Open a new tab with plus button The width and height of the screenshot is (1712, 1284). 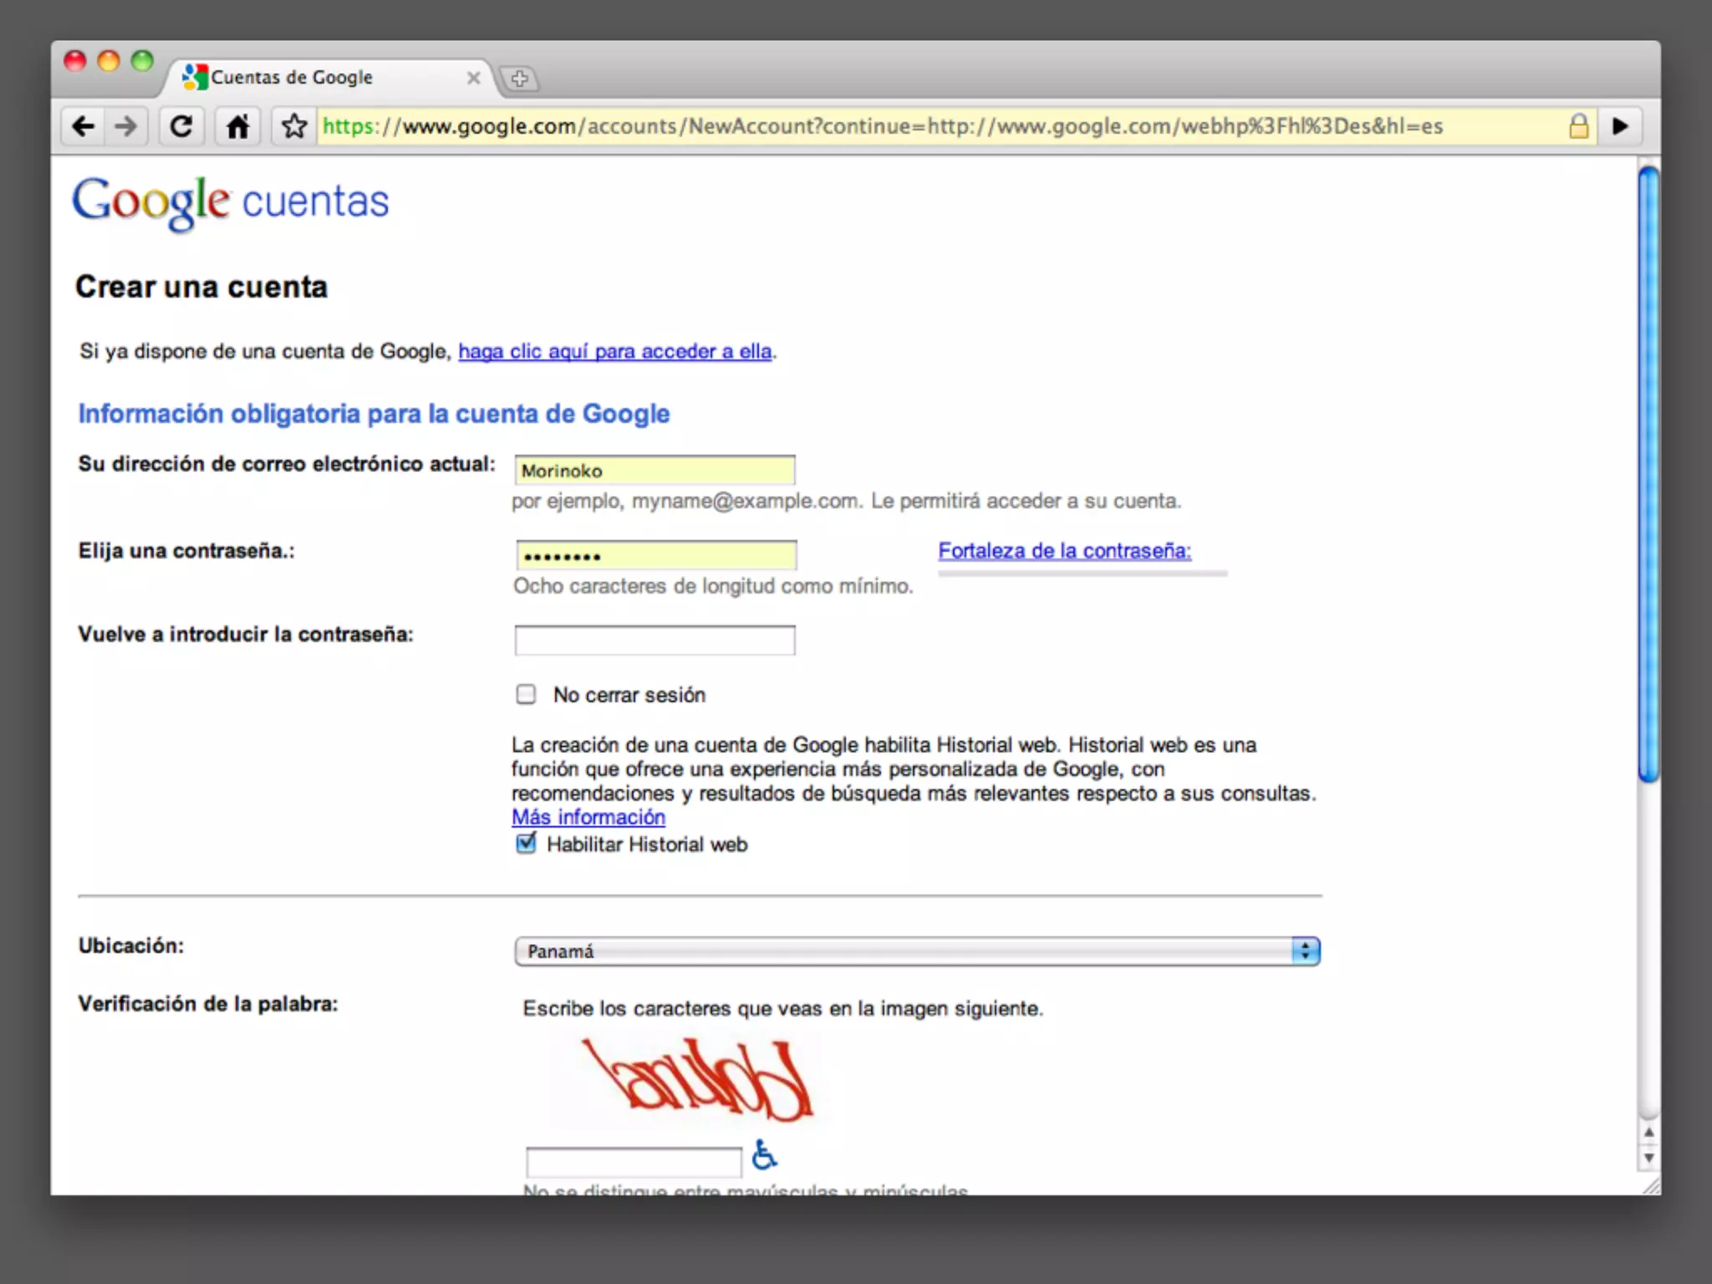pos(519,79)
